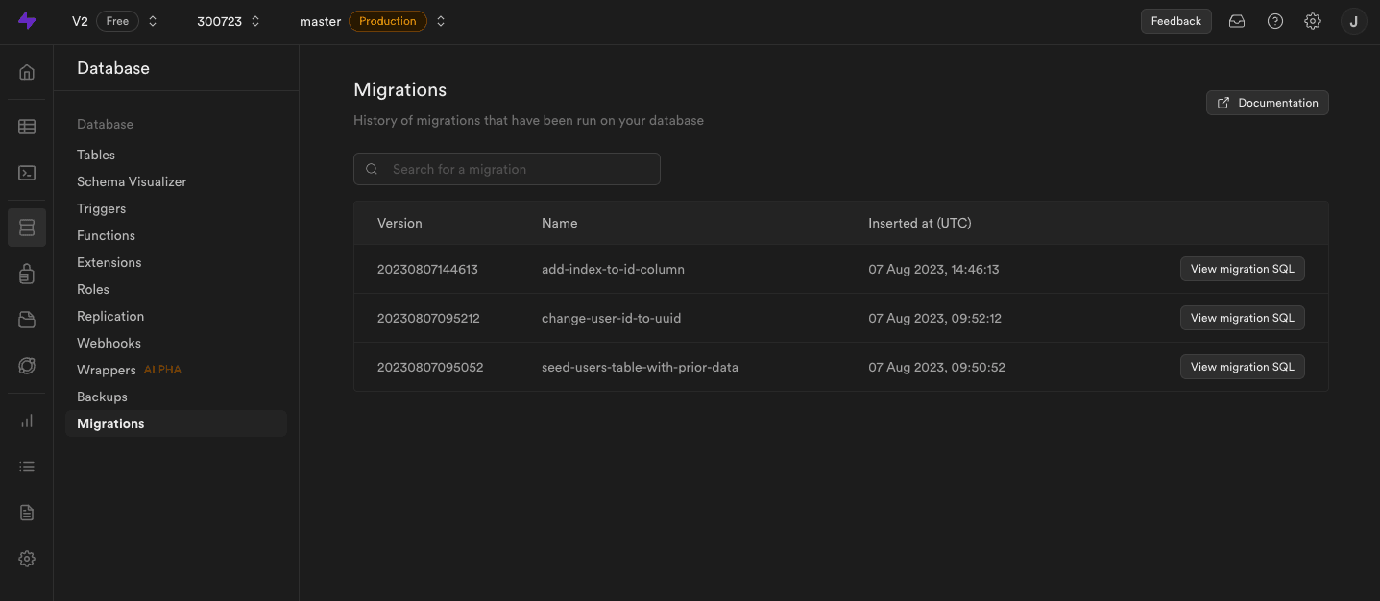Image resolution: width=1380 pixels, height=601 pixels.
Task: Expand the 300723 project switcher
Action: (x=255, y=21)
